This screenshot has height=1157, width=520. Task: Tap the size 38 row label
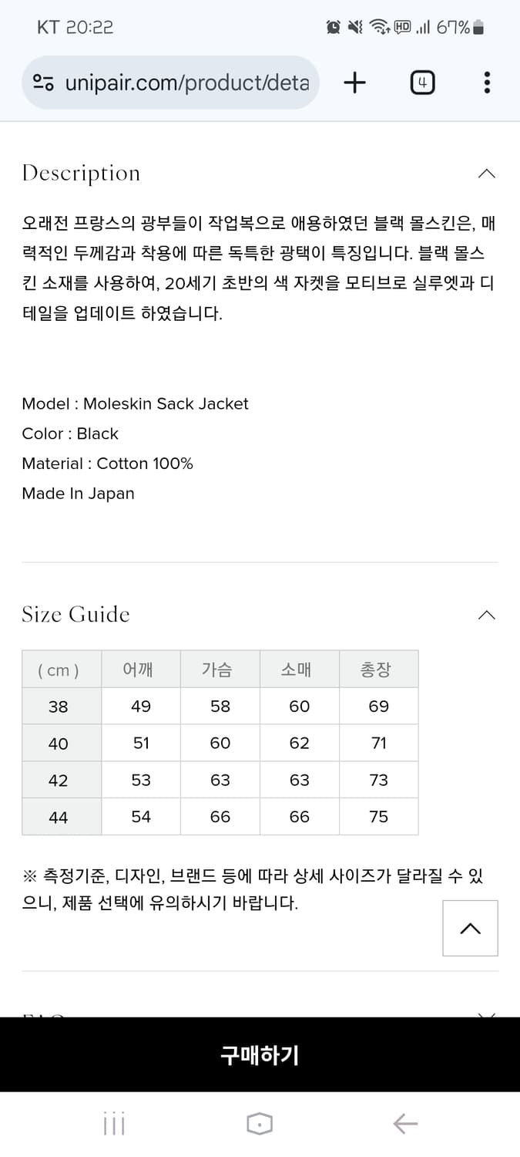click(59, 707)
